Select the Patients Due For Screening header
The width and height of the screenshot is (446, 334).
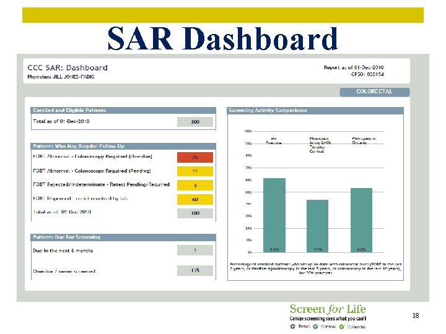pyautogui.click(x=123, y=237)
